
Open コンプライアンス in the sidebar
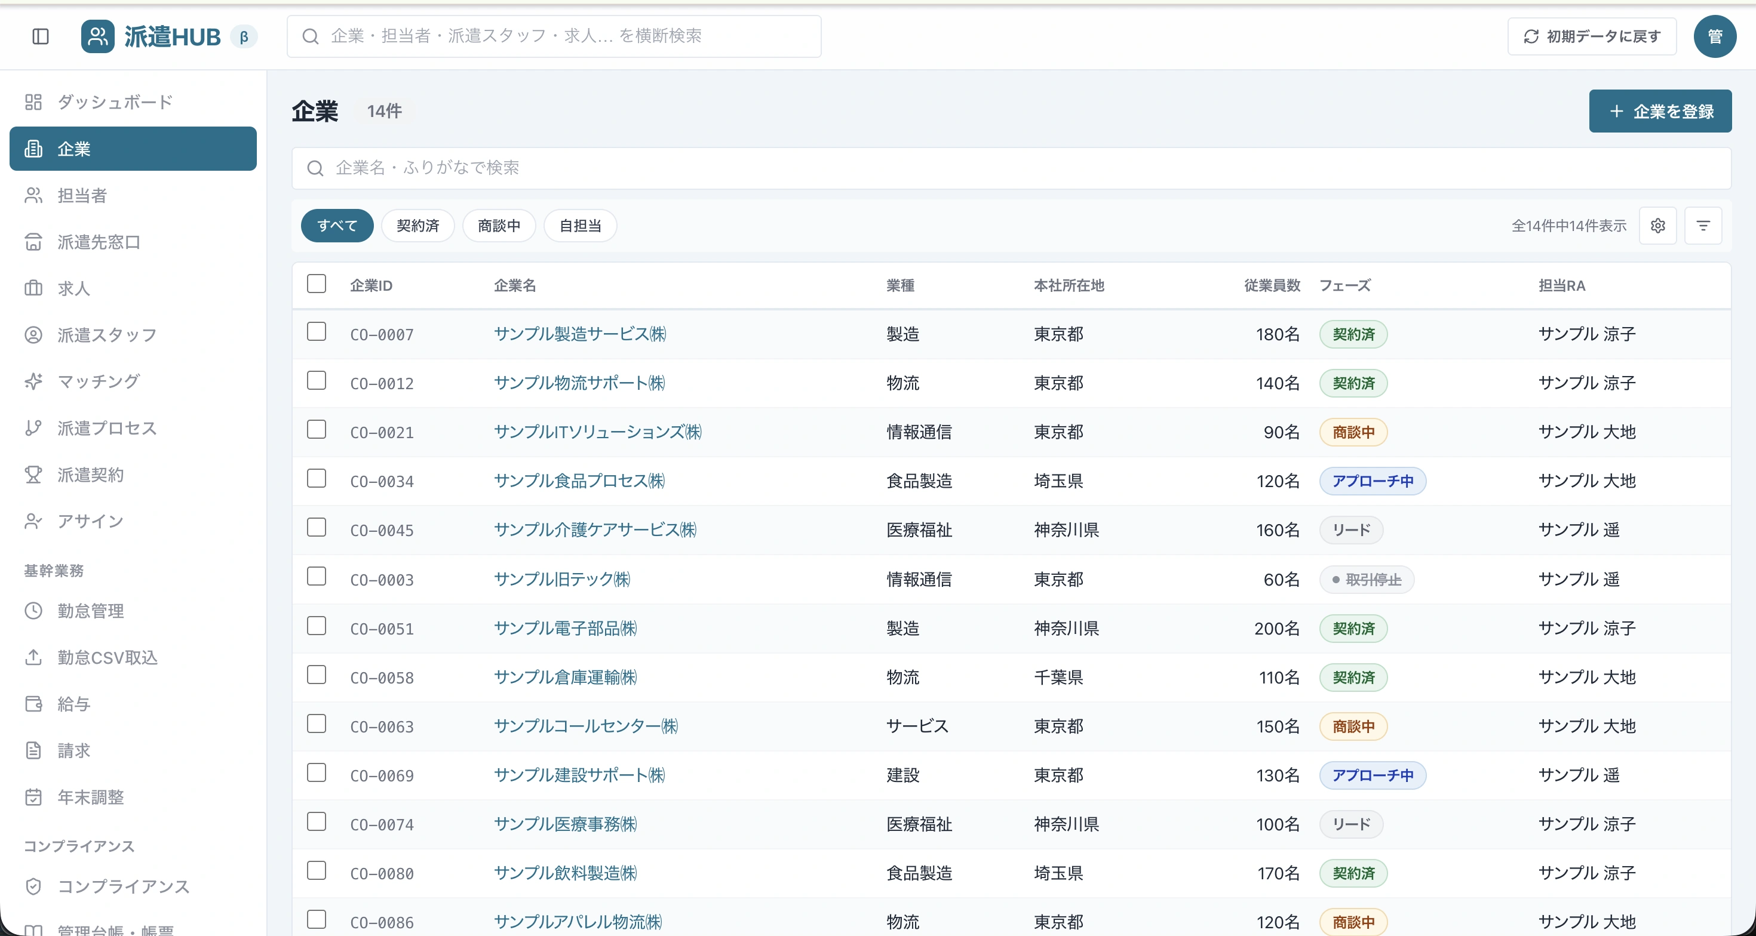pos(133,886)
